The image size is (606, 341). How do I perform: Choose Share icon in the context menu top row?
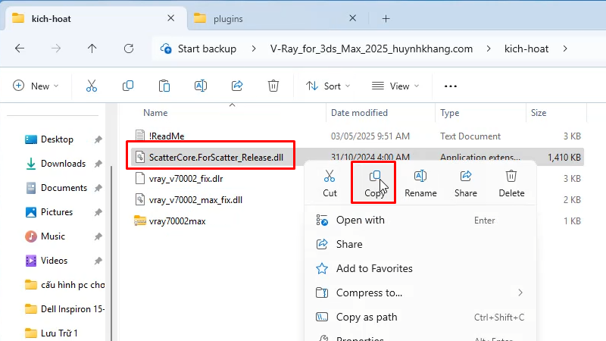pos(466,183)
